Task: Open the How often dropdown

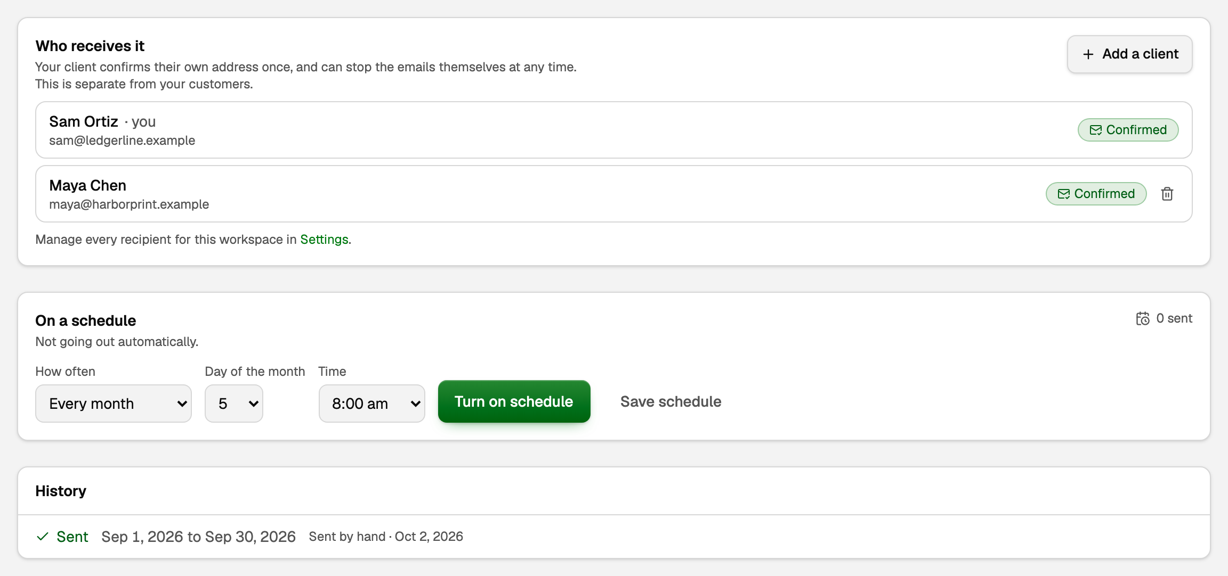Action: coord(114,404)
